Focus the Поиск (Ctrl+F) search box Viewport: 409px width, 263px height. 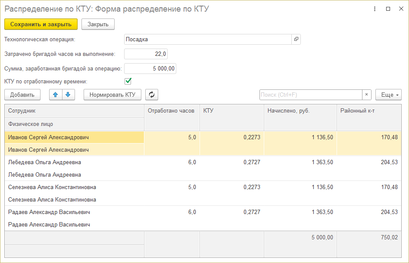point(311,95)
